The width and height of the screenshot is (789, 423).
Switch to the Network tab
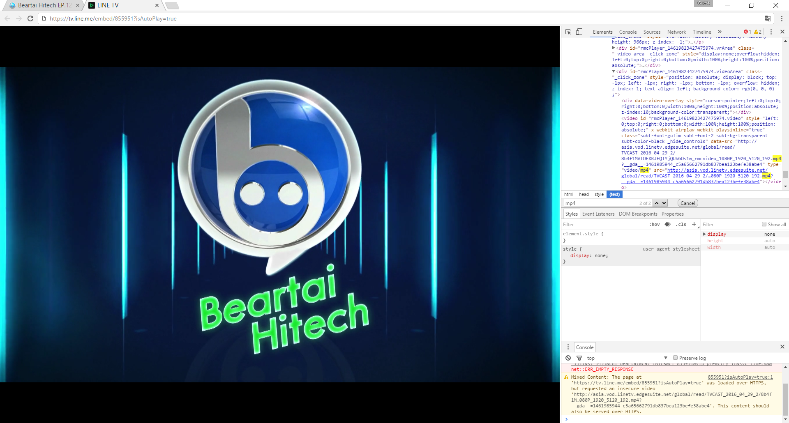pos(676,32)
